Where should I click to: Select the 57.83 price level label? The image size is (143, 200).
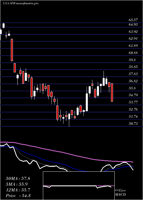pyautogui.click(x=133, y=74)
